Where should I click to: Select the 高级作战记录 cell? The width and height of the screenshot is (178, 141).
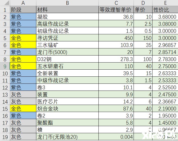(67, 24)
